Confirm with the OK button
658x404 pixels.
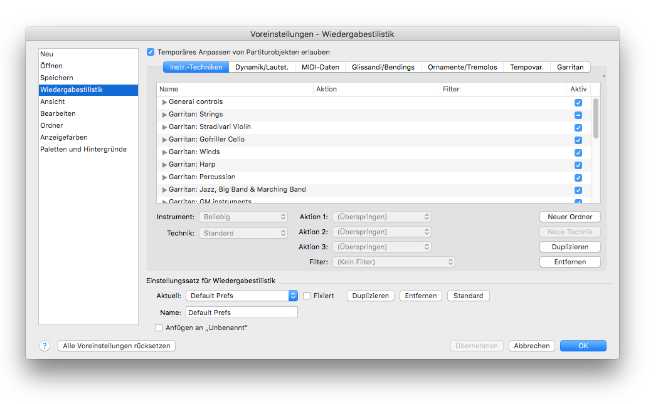click(583, 346)
